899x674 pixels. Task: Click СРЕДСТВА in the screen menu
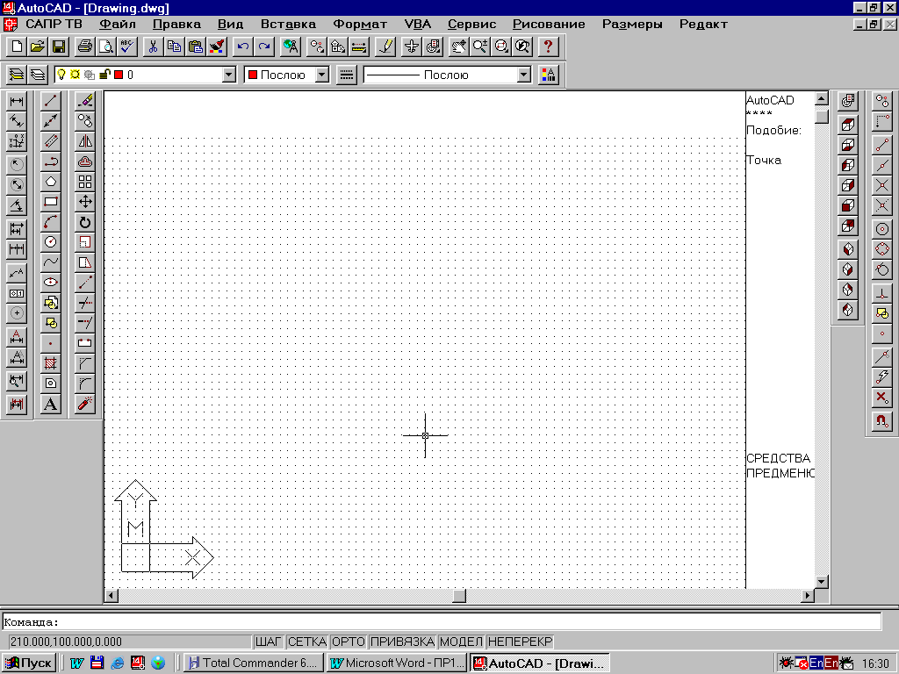click(778, 458)
